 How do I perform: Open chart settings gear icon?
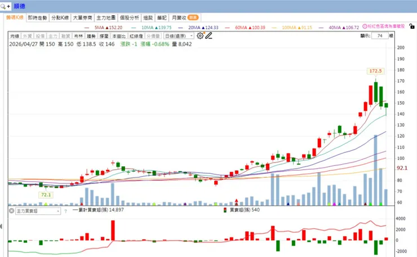(200, 35)
